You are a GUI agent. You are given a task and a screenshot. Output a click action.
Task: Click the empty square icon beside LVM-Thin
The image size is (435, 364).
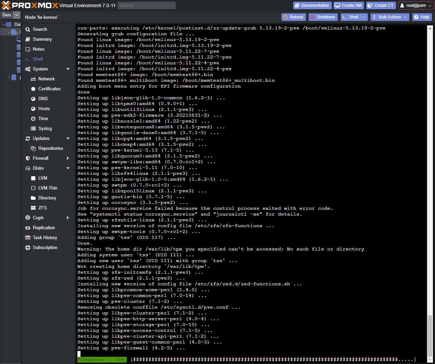33,188
